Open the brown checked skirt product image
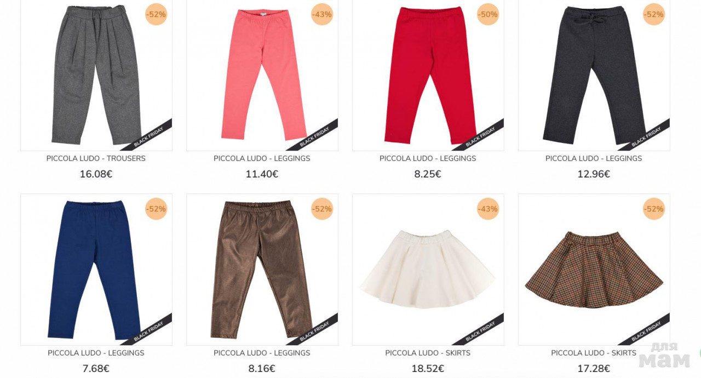701x378 pixels. [594, 270]
